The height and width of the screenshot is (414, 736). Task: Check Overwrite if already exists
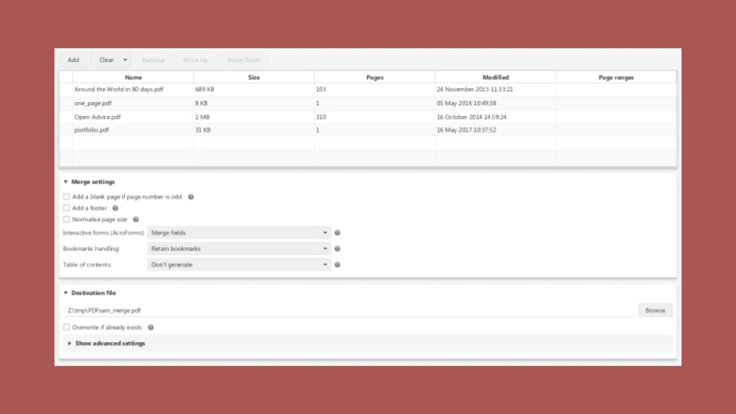66,327
